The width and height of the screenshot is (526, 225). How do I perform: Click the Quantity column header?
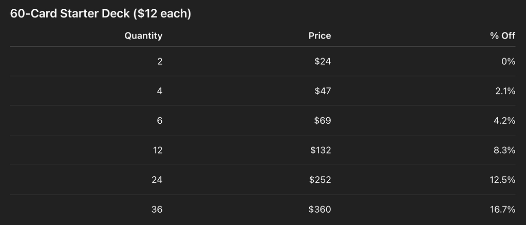coord(143,36)
